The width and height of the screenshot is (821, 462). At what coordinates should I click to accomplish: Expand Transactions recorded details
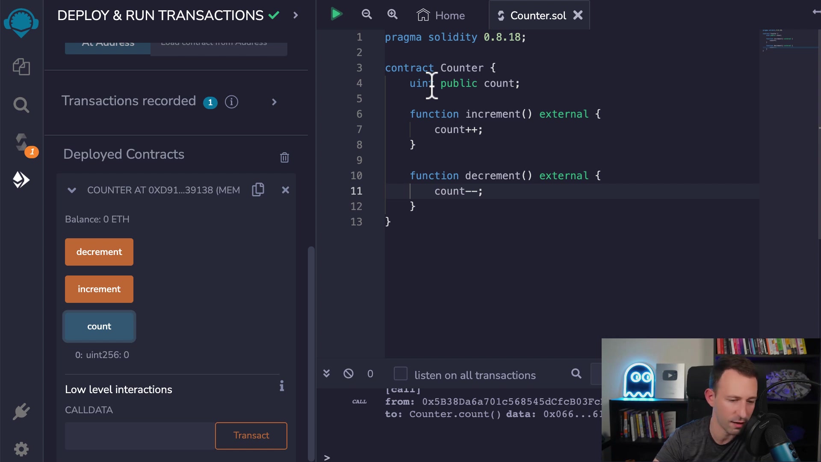click(x=274, y=102)
